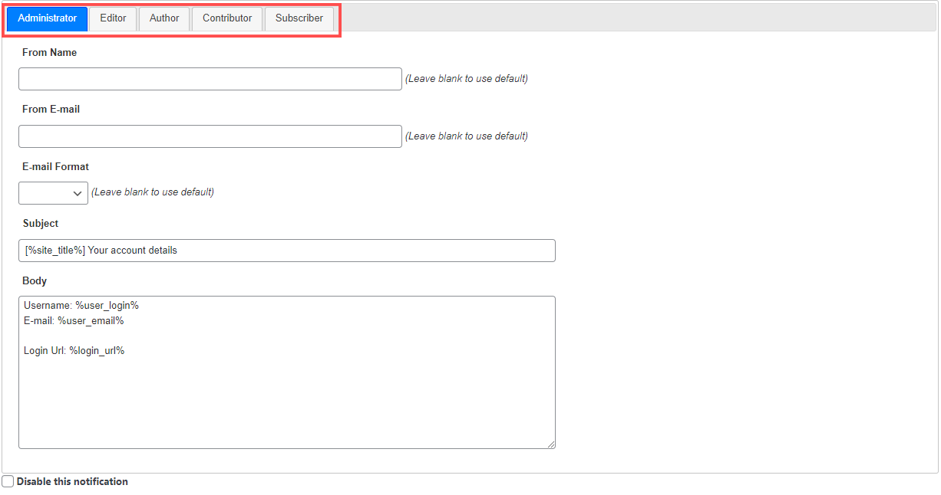The height and width of the screenshot is (495, 941).
Task: Click inside the Body text area
Action: pyautogui.click(x=287, y=372)
